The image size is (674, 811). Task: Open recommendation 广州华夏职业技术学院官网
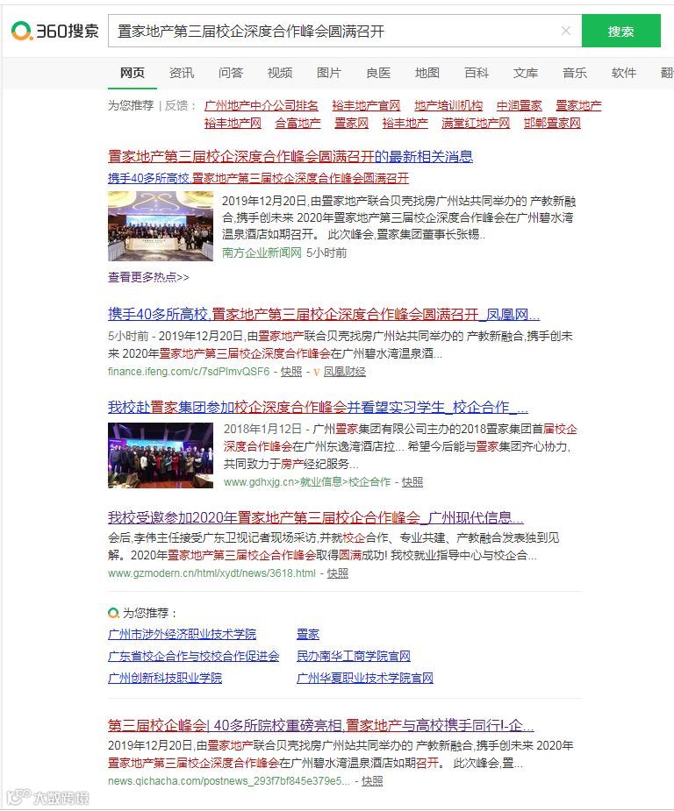click(x=365, y=679)
